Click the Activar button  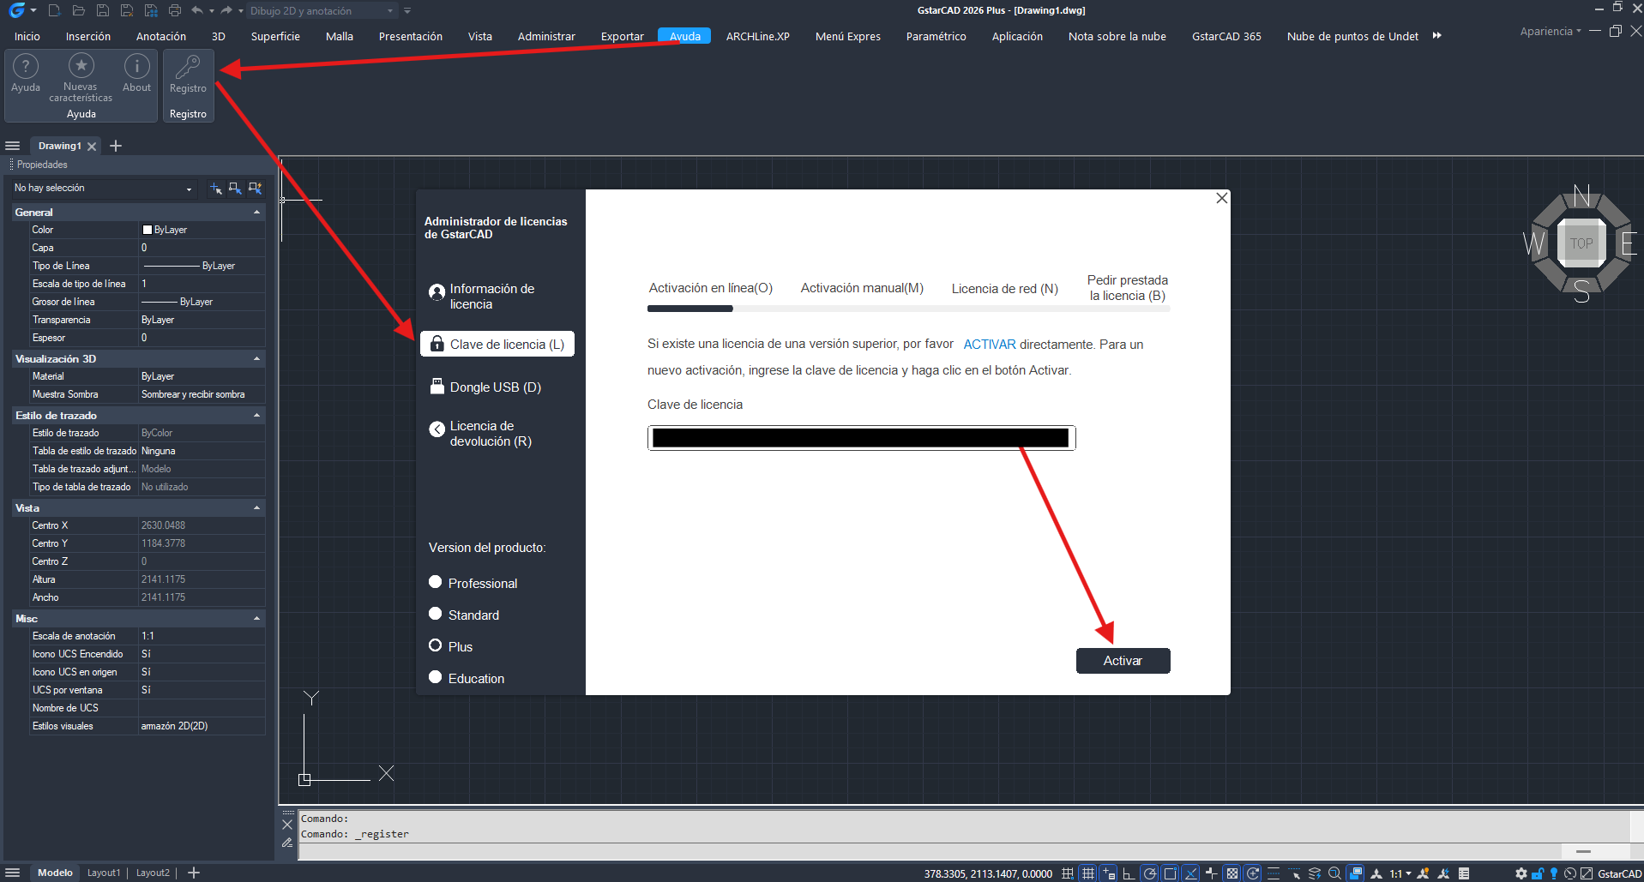tap(1123, 661)
